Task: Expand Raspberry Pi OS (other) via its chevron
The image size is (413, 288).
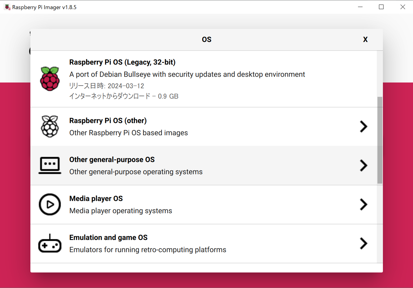Action: 363,127
